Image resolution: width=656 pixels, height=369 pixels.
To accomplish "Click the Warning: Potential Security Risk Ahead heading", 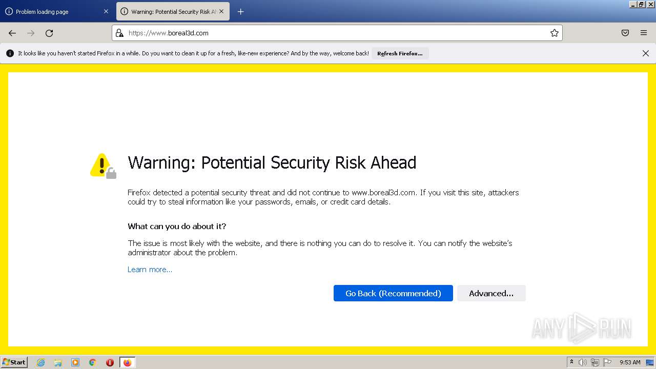I will [x=272, y=162].
